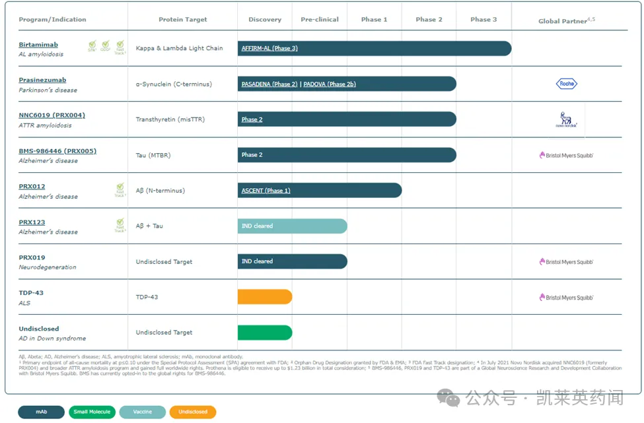
Task: Select the mAb legend pill
Action: (41, 412)
